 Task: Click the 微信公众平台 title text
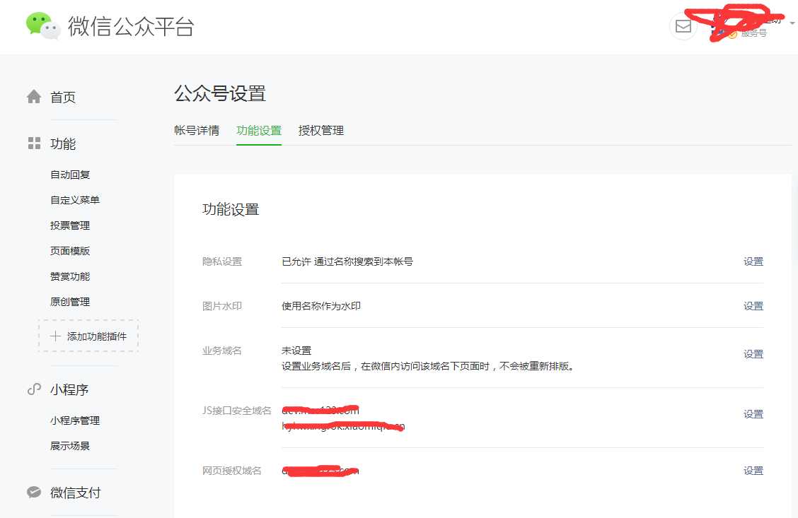point(131,26)
